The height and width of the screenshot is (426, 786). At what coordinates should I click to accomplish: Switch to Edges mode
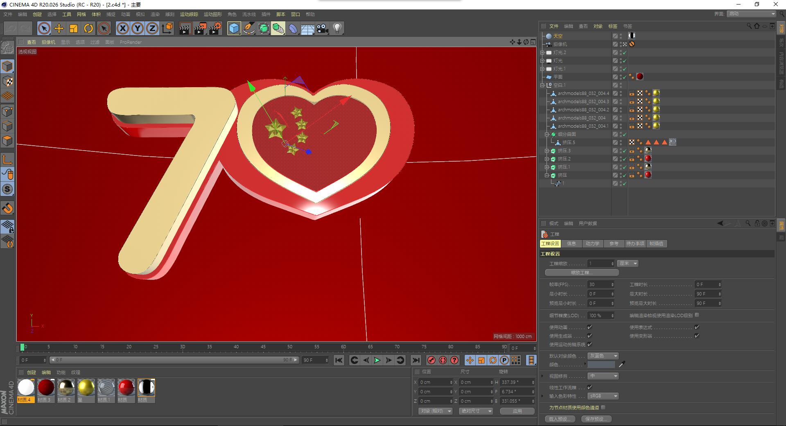(x=8, y=126)
